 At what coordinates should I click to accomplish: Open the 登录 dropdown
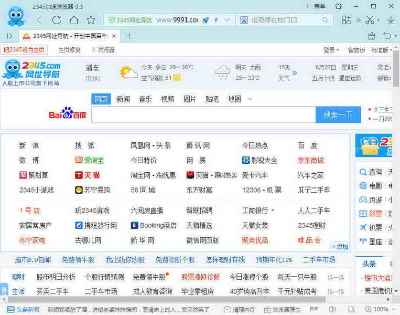pyautogui.click(x=331, y=50)
